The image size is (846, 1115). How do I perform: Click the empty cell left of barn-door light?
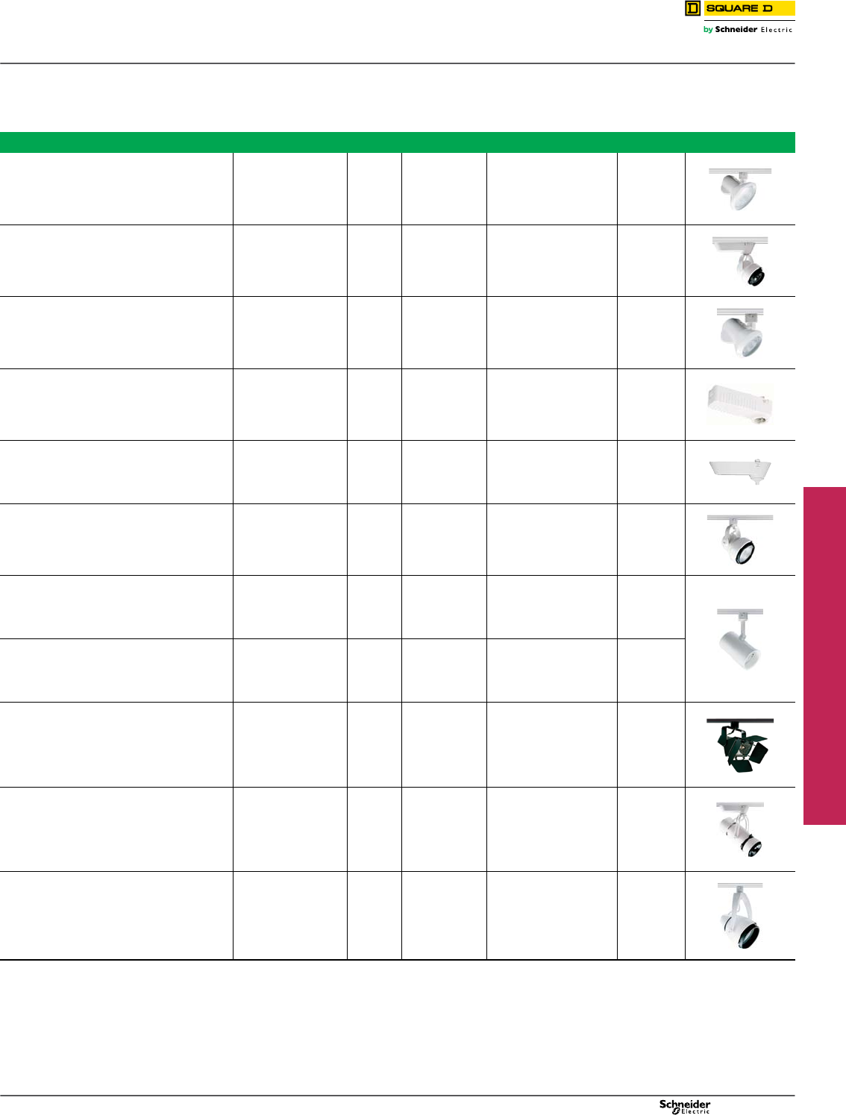pos(651,744)
